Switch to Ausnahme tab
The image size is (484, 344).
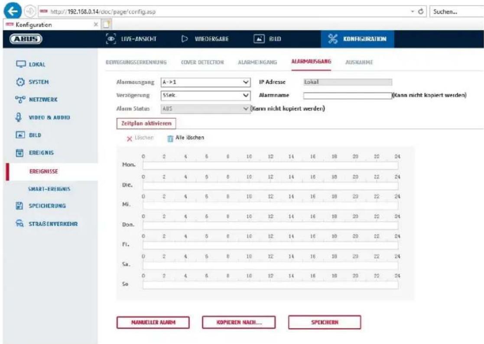359,62
